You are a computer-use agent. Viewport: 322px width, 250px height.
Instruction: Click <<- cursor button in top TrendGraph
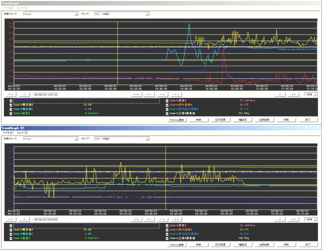[136, 94]
